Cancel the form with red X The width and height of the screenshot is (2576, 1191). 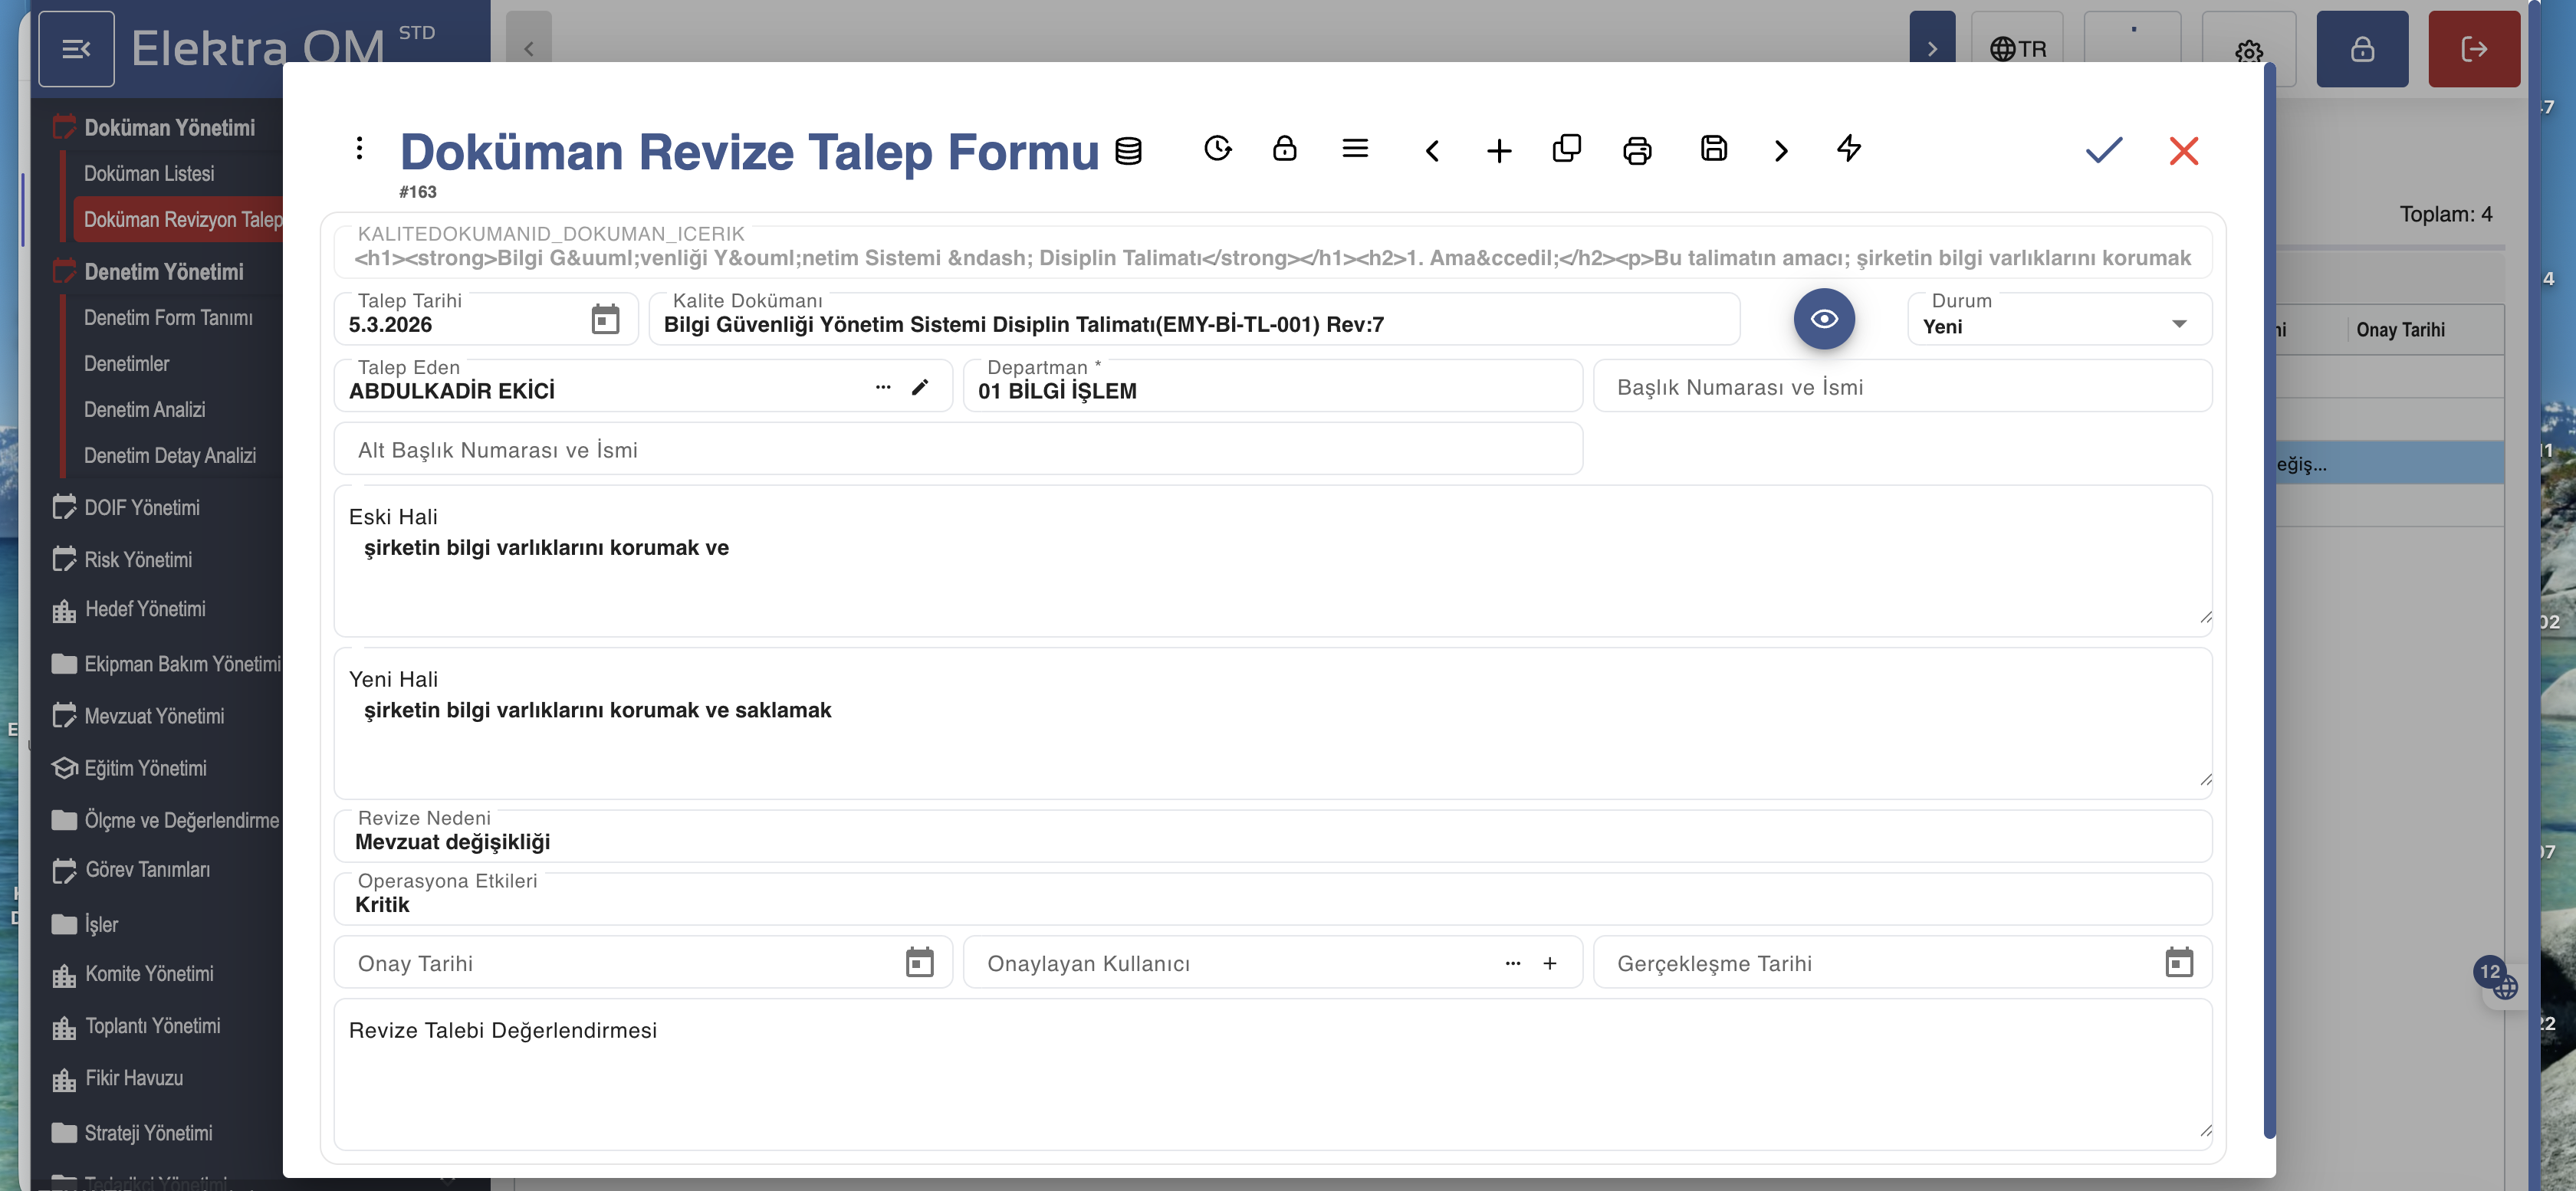pyautogui.click(x=2183, y=151)
